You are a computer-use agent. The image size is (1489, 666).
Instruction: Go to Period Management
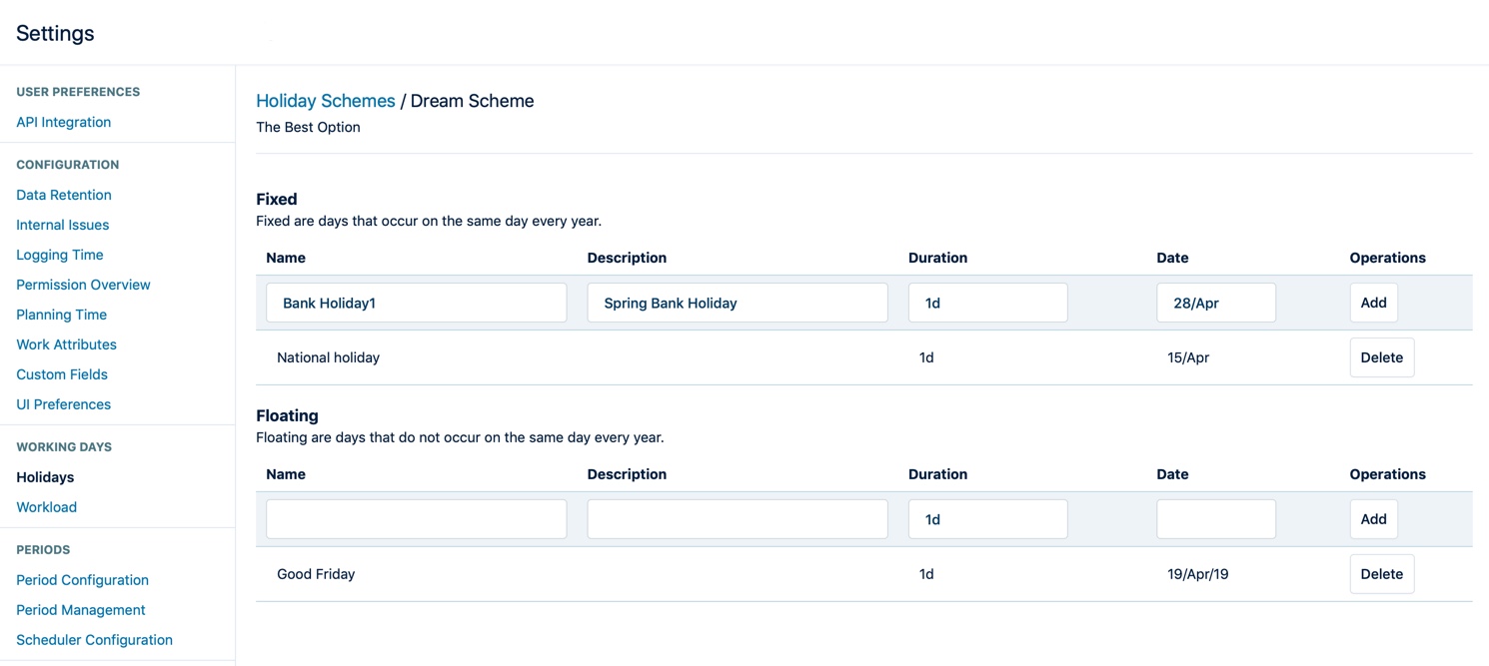pos(81,610)
